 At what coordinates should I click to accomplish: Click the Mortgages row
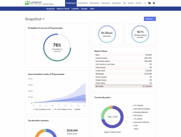click(123, 74)
